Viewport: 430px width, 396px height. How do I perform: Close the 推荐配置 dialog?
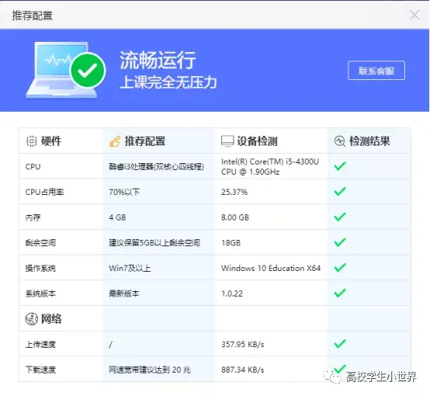[414, 15]
